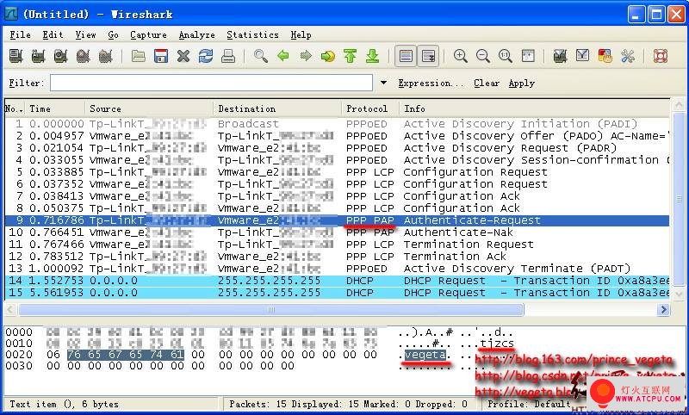Select packet 9 PAP Authenticate-Request row
This screenshot has height=415, width=689.
[x=337, y=220]
